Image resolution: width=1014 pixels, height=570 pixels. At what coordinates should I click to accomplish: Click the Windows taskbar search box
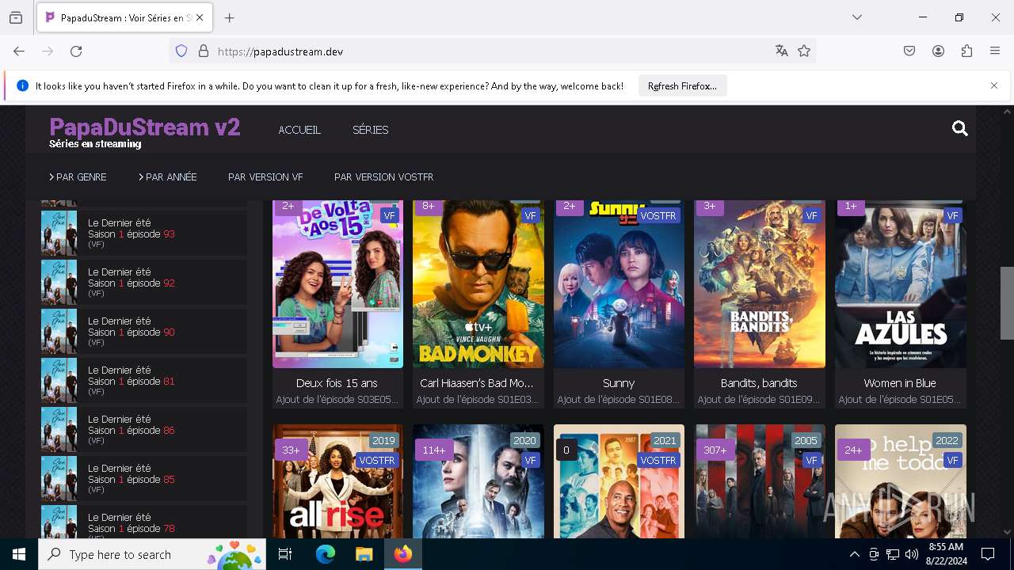[152, 554]
